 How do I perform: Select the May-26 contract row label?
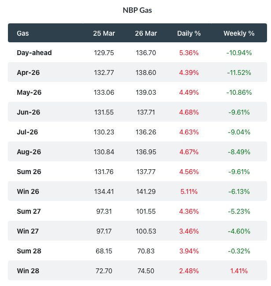click(29, 93)
